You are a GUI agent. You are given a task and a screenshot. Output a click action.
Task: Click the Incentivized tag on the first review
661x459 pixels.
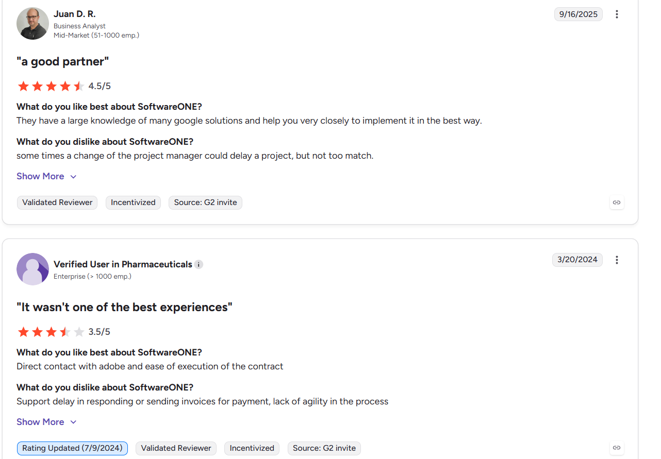coord(133,202)
